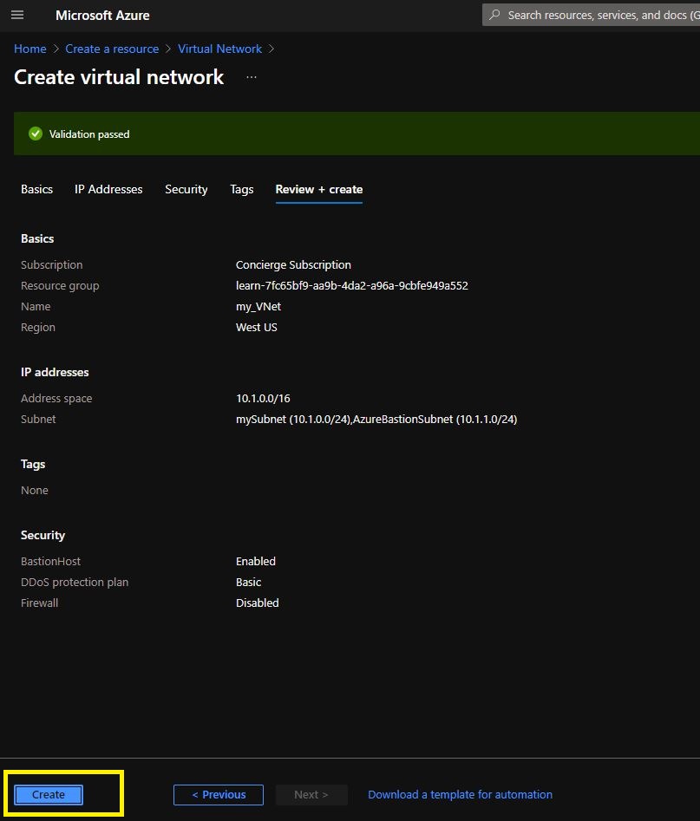The width and height of the screenshot is (700, 821).
Task: Switch to the Basics tab
Action: tap(36, 189)
